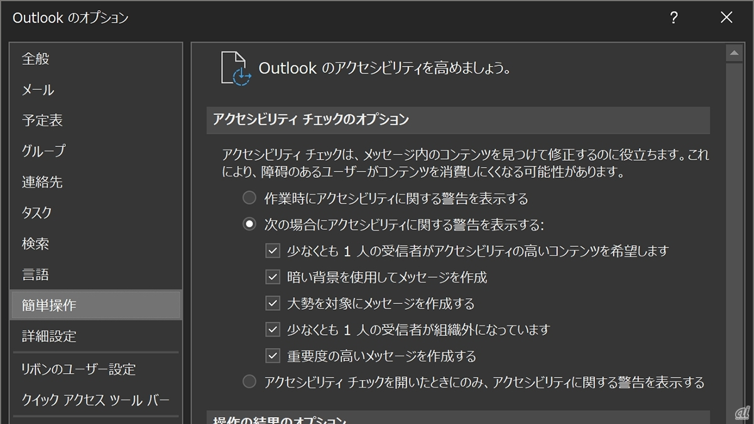This screenshot has width=754, height=424.
Task: Toggle 大勢を対象にメッセージを作成する checkbox
Action: point(273,303)
